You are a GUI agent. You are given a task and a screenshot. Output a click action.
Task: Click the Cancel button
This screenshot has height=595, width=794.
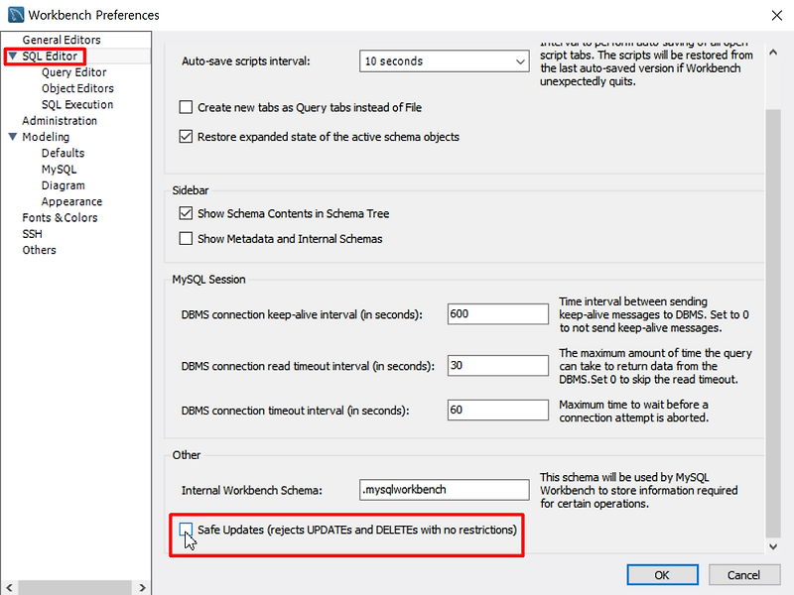(744, 575)
